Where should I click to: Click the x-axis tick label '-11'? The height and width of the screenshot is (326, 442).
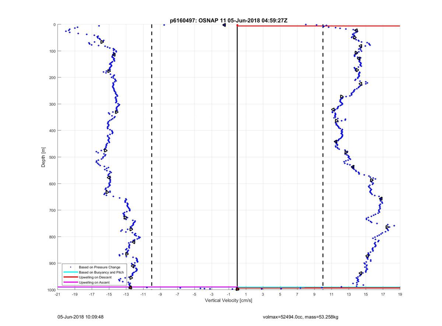143,295
